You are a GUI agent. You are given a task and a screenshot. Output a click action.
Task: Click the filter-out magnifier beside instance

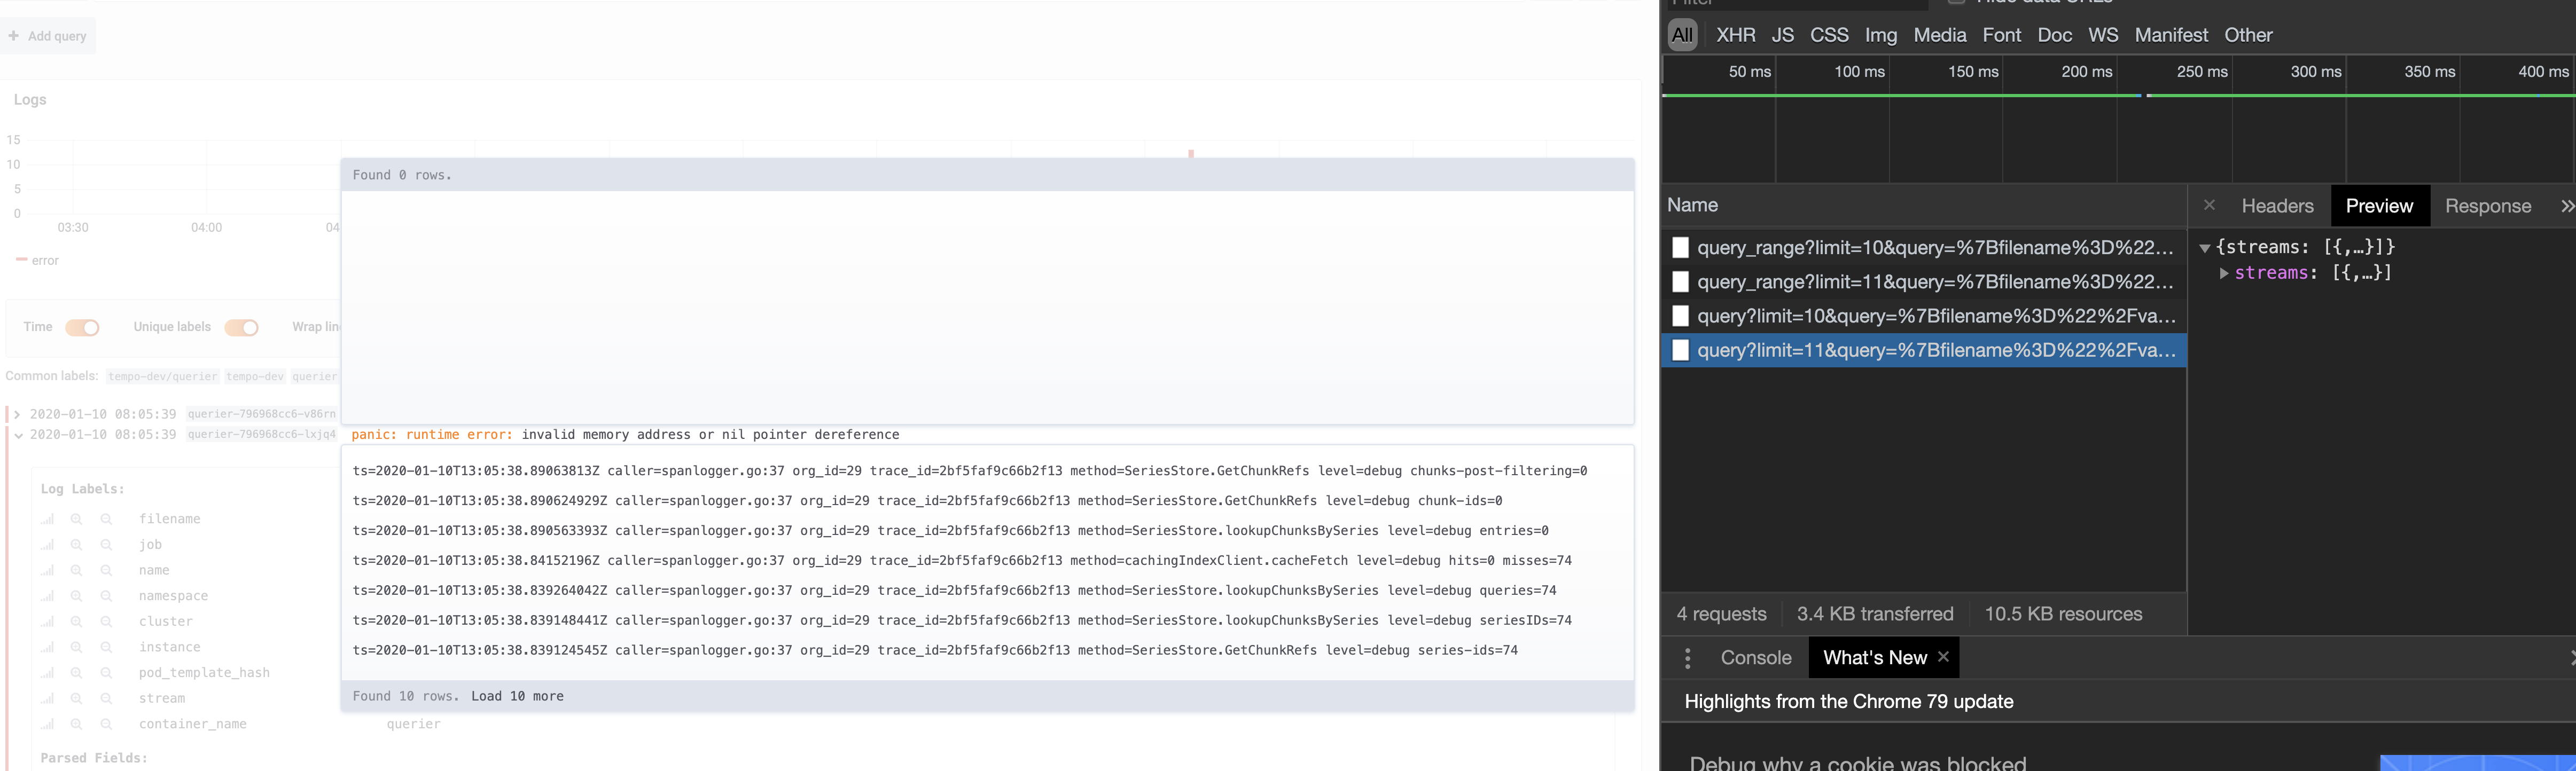tap(107, 646)
